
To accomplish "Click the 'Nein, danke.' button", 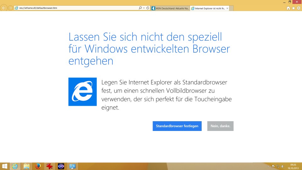I will point(220,126).
